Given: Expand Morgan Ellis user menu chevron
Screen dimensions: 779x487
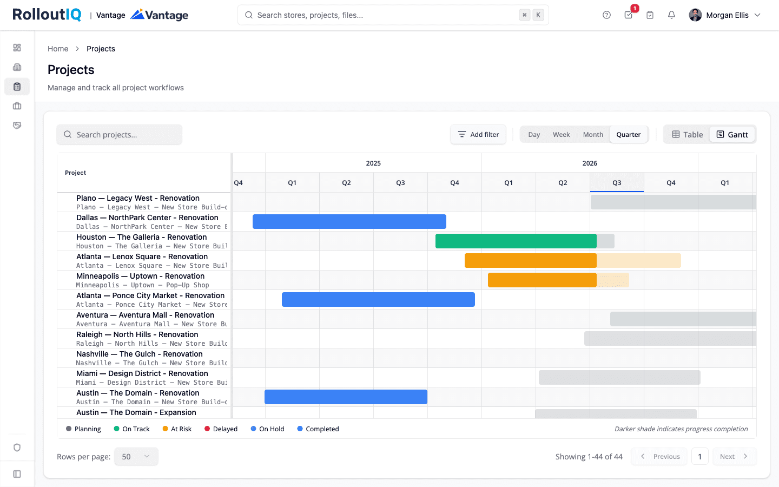Looking at the screenshot, I should 757,15.
